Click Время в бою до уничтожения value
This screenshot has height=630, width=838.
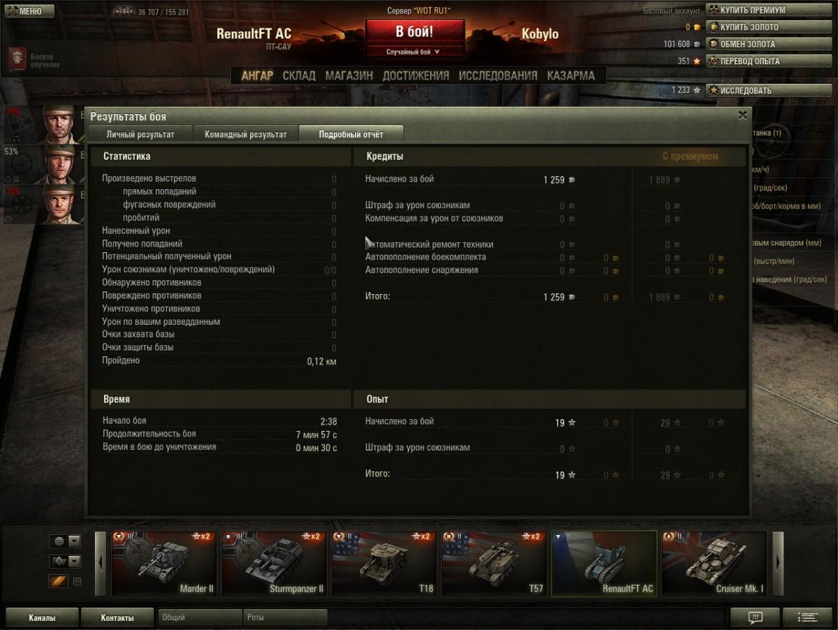coord(316,448)
